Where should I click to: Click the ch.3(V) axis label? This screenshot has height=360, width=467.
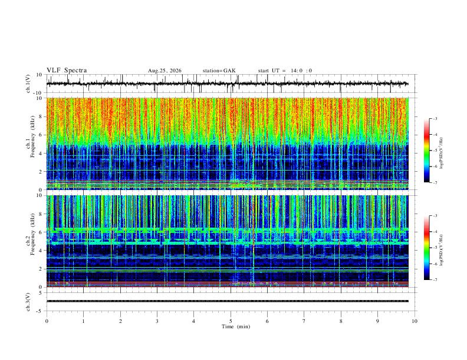[x=28, y=302]
